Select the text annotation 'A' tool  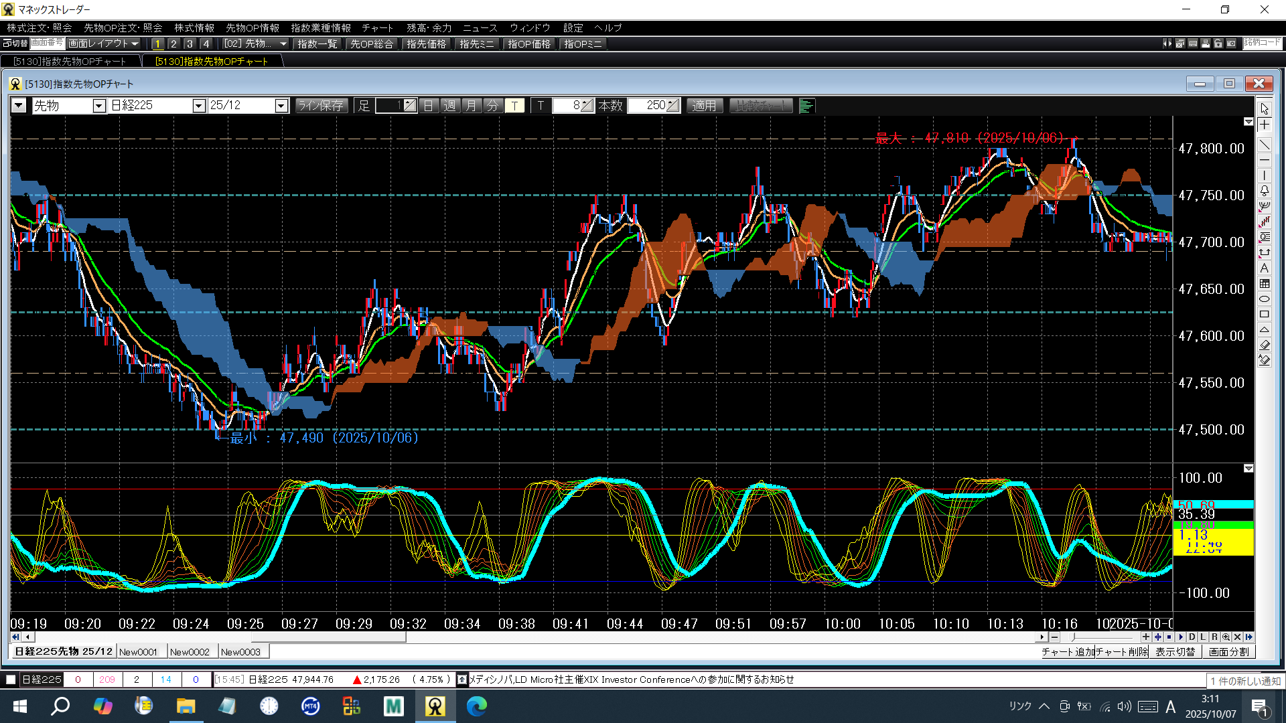[x=1264, y=268]
